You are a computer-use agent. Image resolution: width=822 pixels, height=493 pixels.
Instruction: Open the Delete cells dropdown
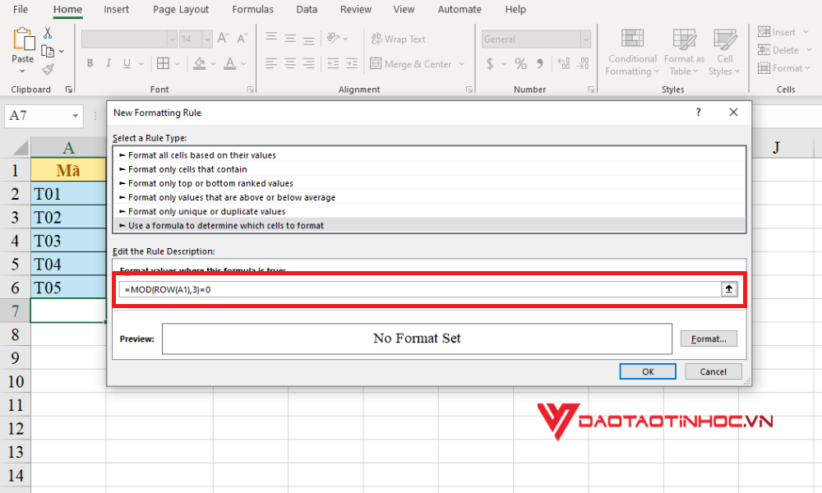[809, 50]
